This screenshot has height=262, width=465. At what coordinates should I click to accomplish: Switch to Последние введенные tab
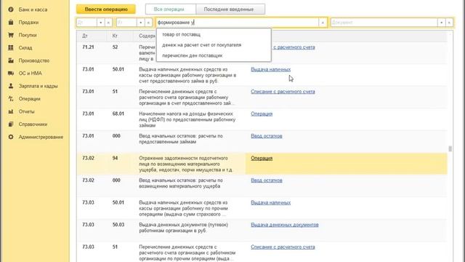pos(230,9)
